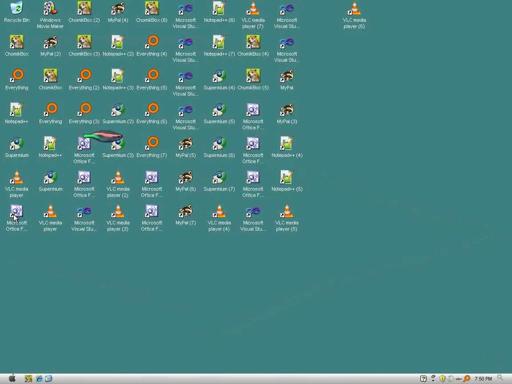Open the yellow security shield tray icon

pyautogui.click(x=442, y=379)
